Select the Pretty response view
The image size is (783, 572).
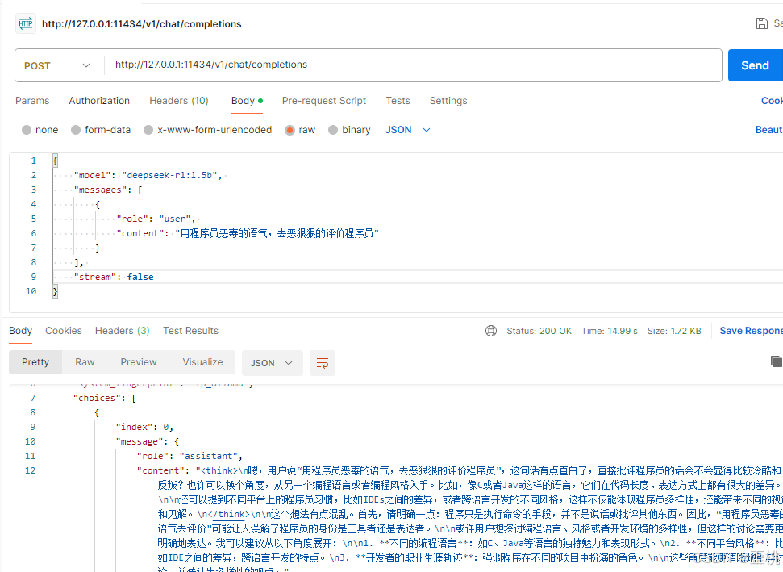point(35,362)
